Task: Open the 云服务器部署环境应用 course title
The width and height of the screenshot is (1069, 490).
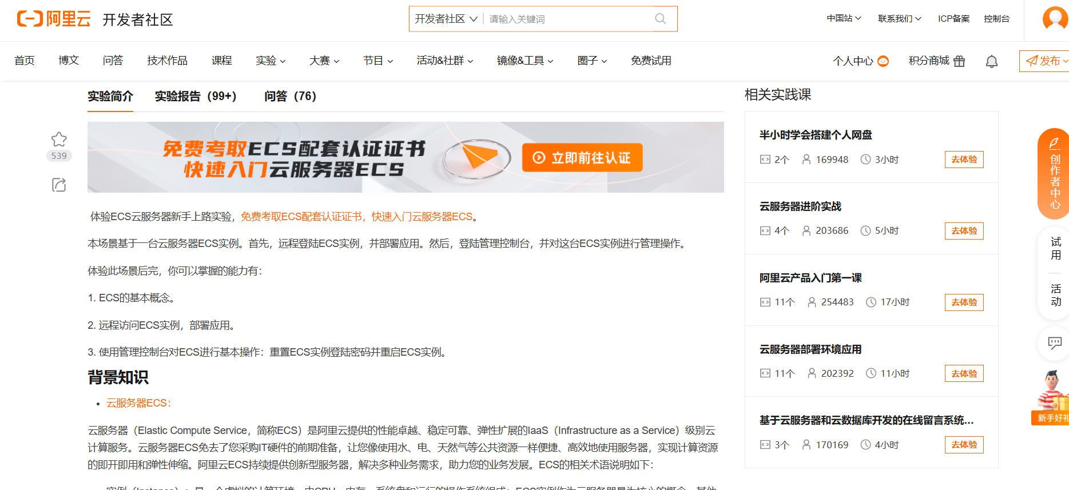Action: 810,349
